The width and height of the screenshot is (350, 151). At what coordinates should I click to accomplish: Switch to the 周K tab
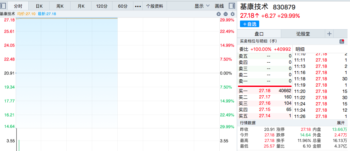pyautogui.click(x=60, y=6)
